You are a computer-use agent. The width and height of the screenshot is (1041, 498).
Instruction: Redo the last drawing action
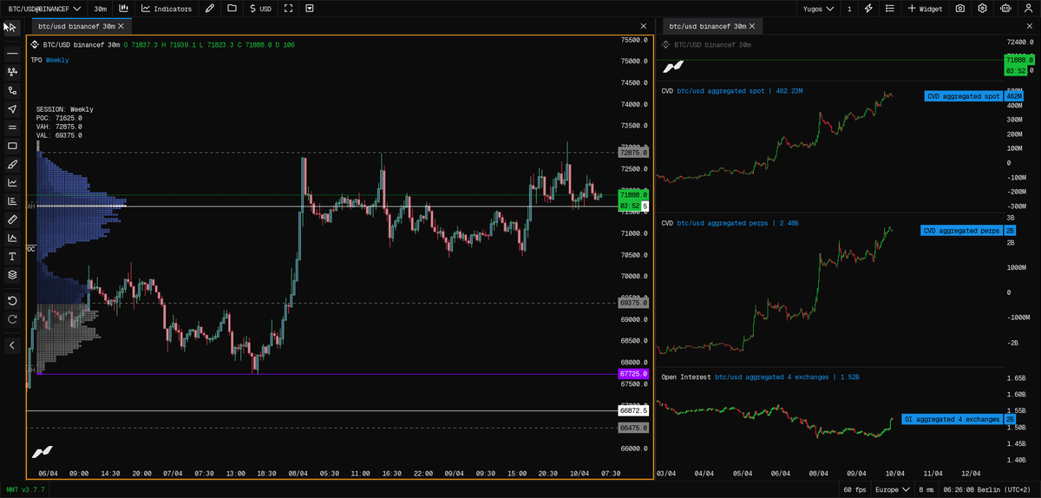tap(12, 319)
